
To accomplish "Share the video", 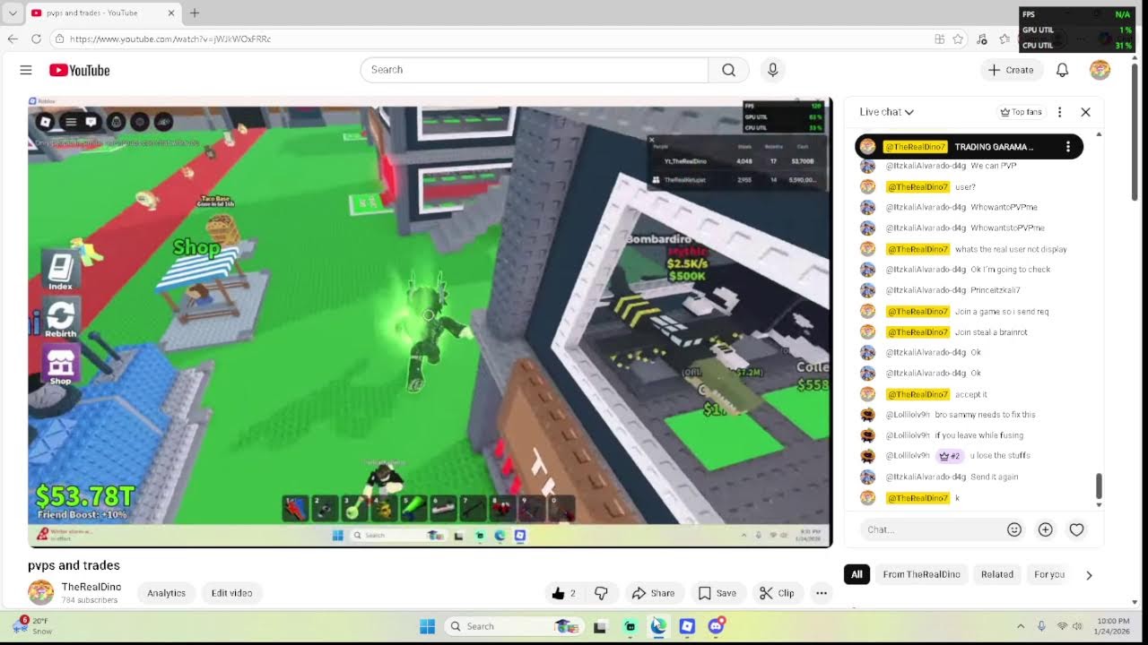I will (653, 593).
